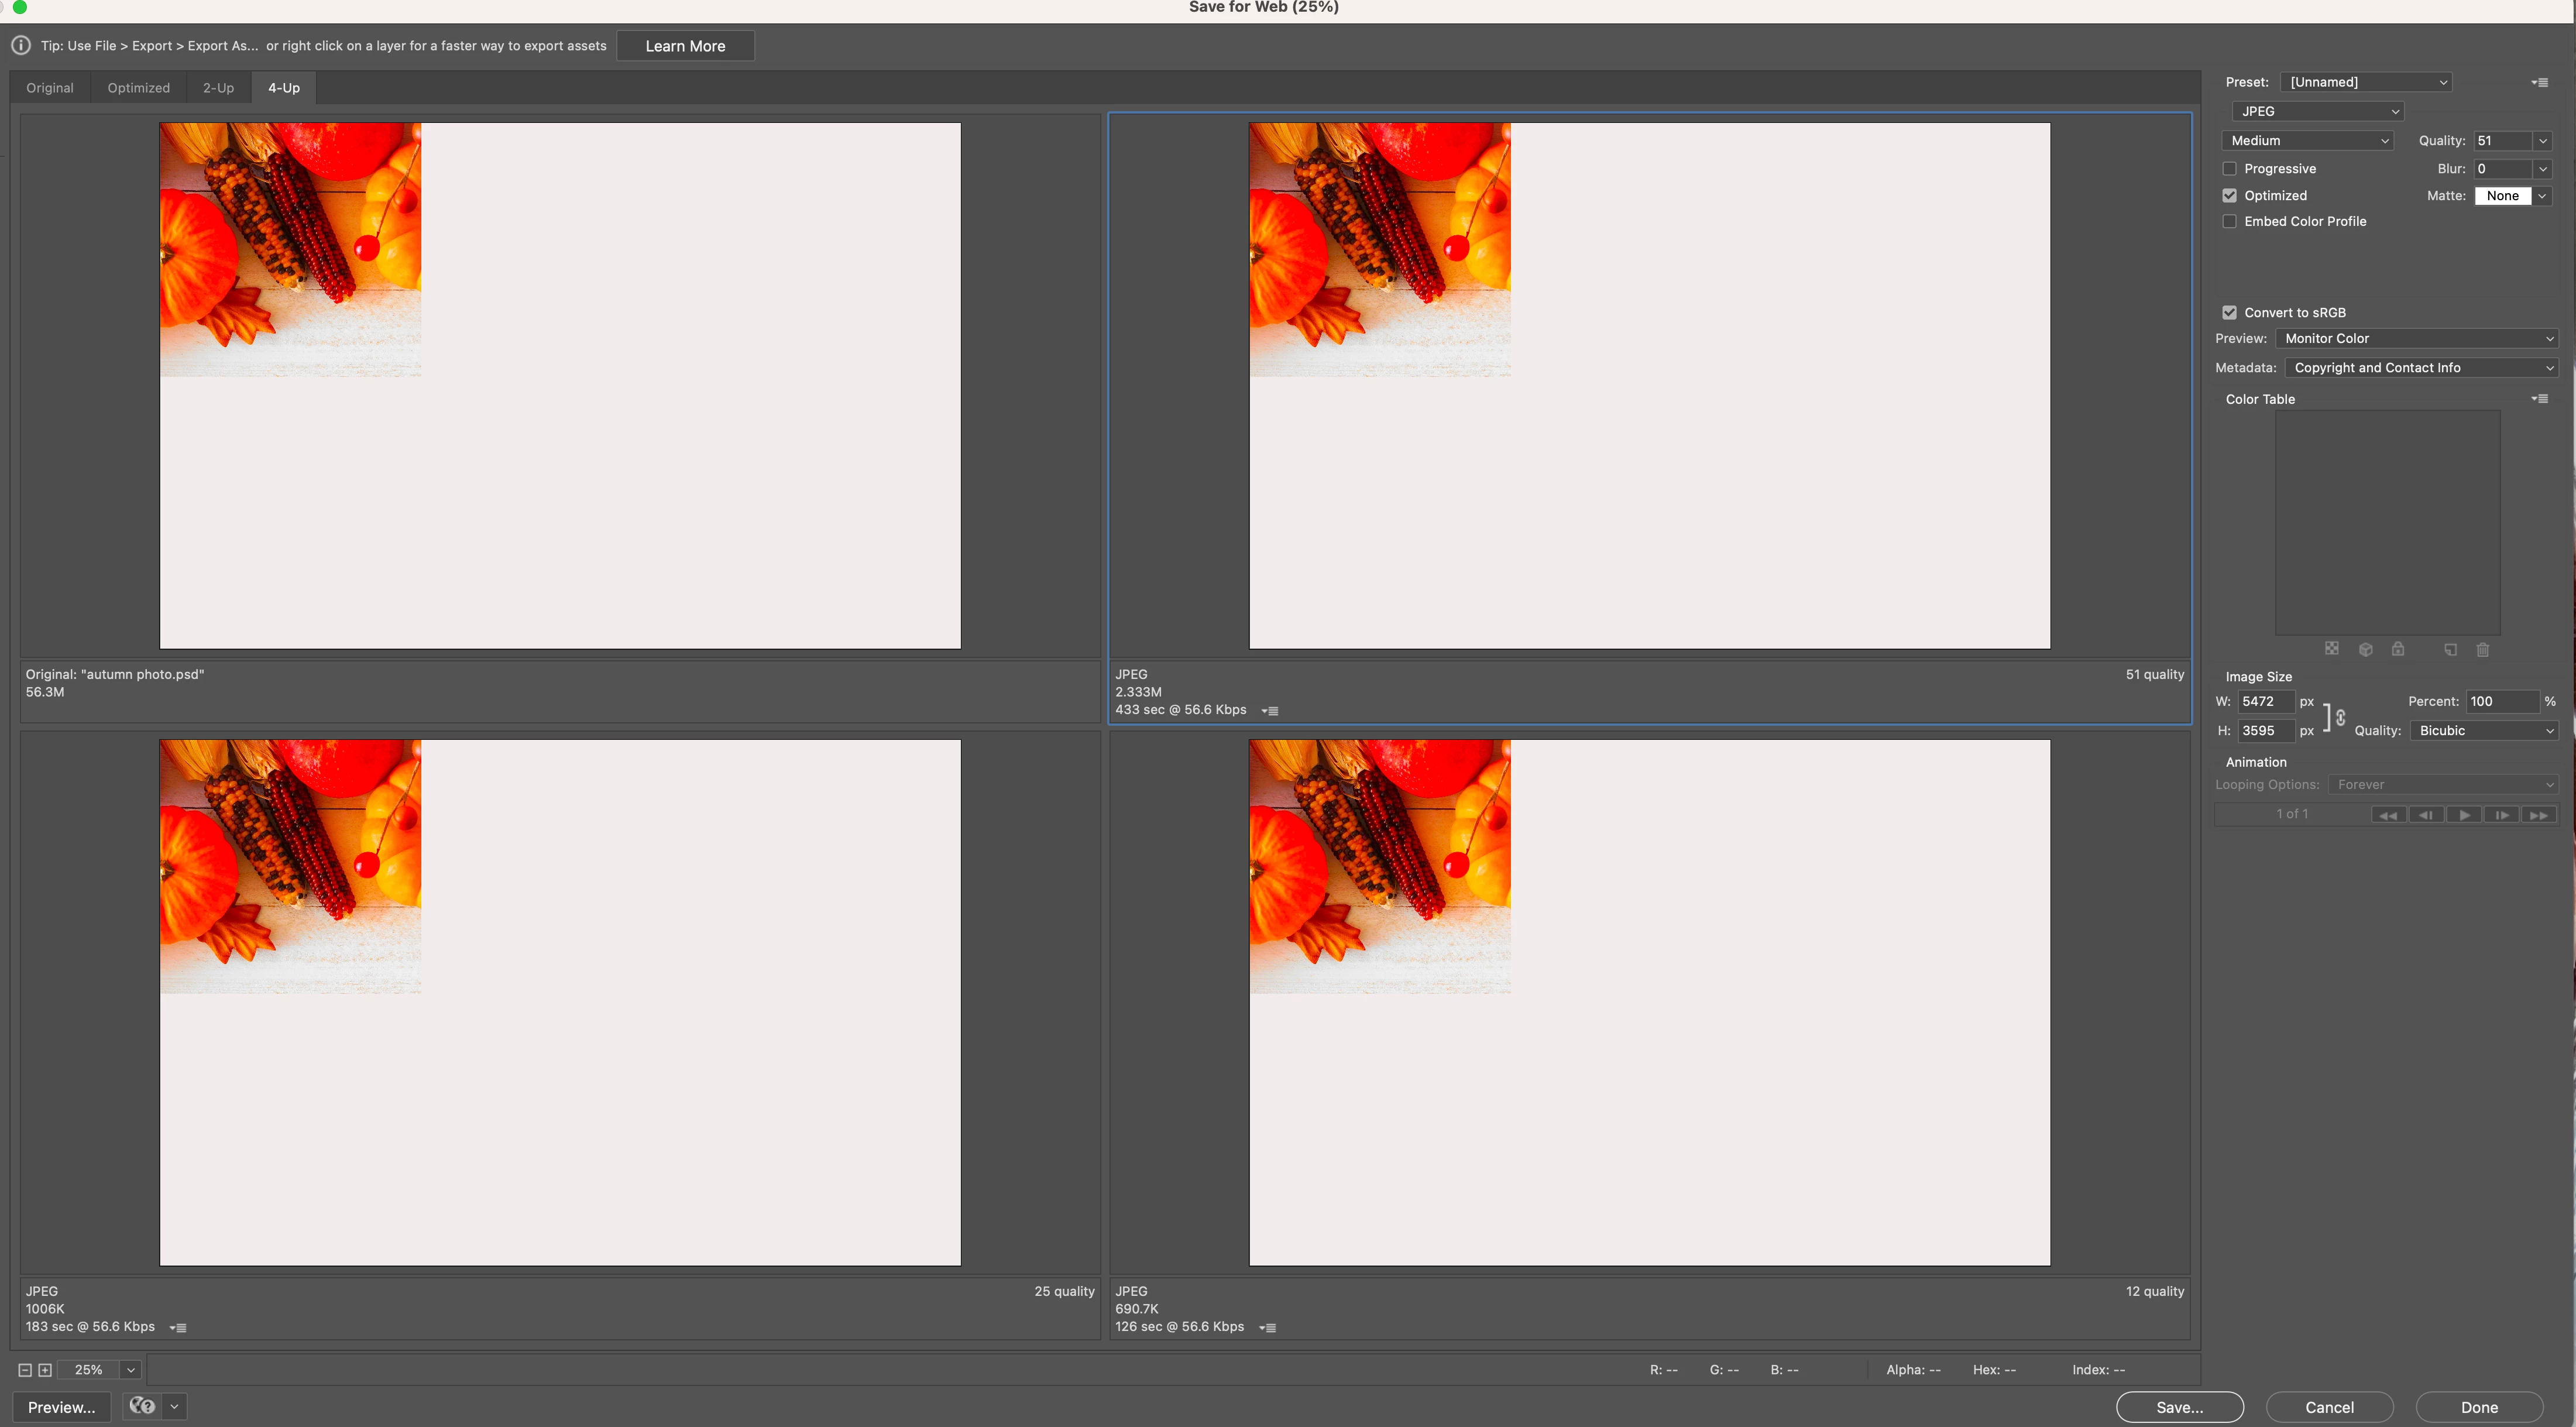Click the Learn More button
This screenshot has height=1427, width=2576.
685,46
